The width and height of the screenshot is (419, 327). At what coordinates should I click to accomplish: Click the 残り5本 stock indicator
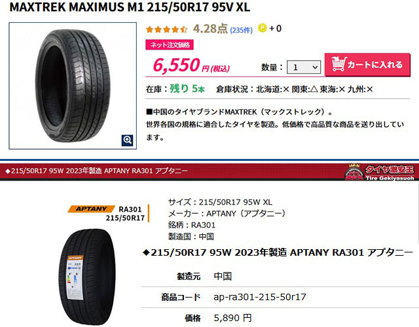tap(187, 88)
